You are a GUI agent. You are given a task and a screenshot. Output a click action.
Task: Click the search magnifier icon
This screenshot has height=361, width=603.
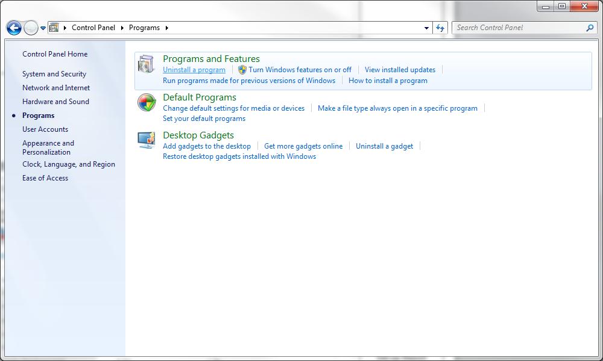coord(590,28)
